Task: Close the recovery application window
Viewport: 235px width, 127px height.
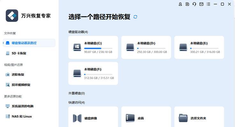Action: pyautogui.click(x=230, y=4)
